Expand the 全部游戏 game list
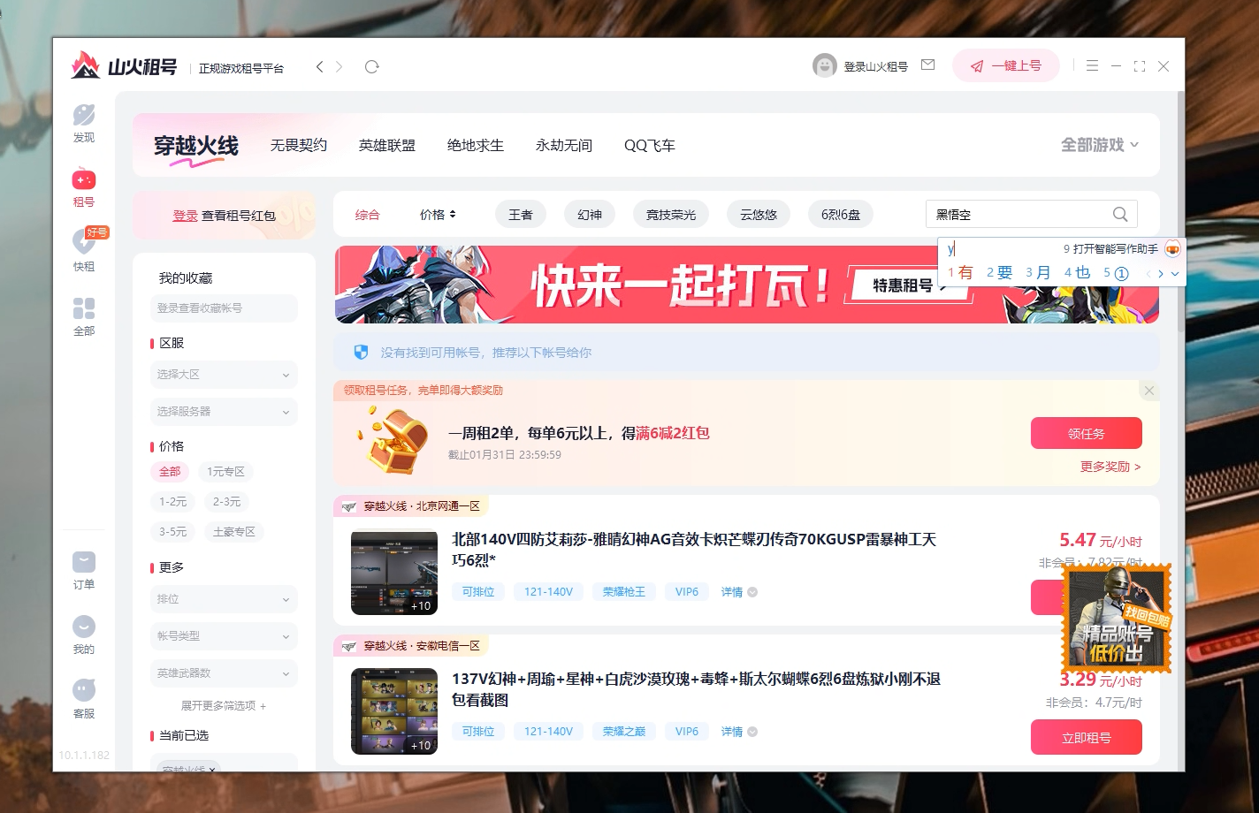The image size is (1259, 813). pyautogui.click(x=1100, y=145)
